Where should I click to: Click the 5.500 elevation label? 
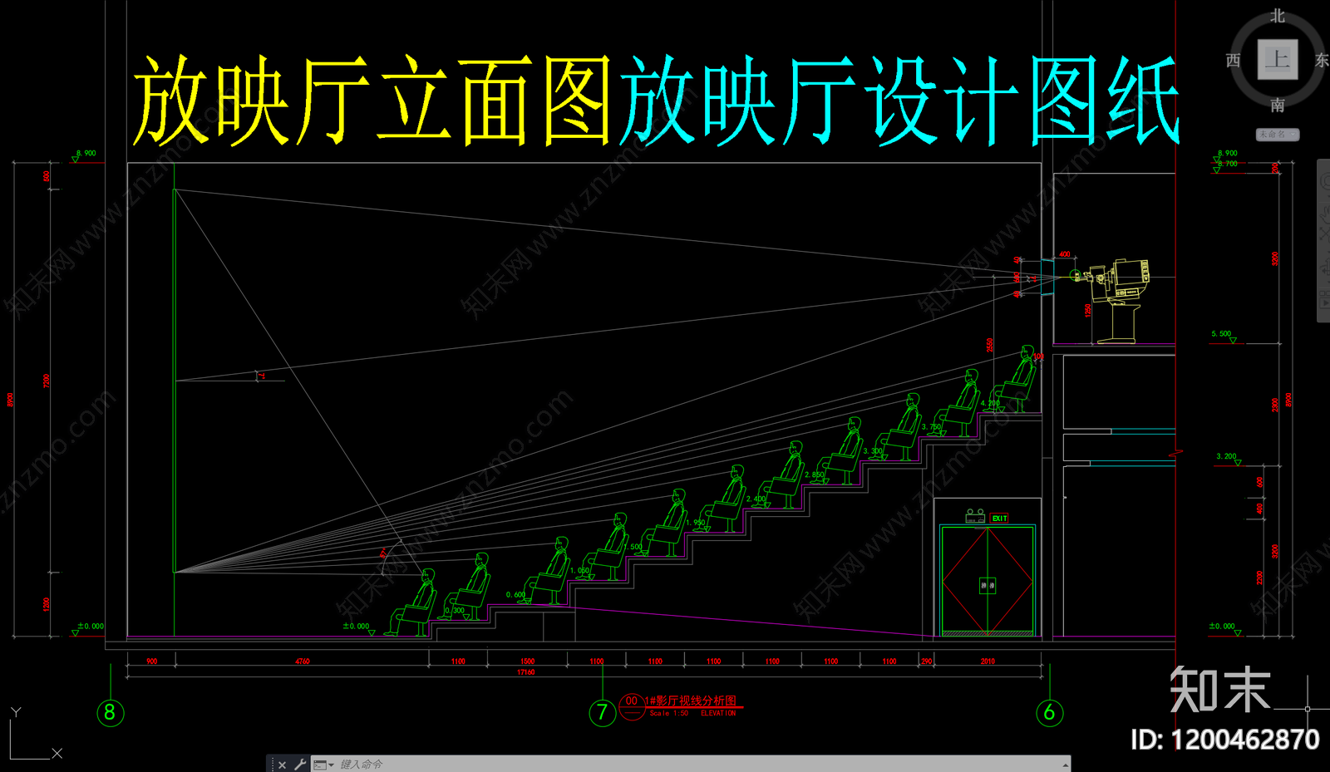1221,333
